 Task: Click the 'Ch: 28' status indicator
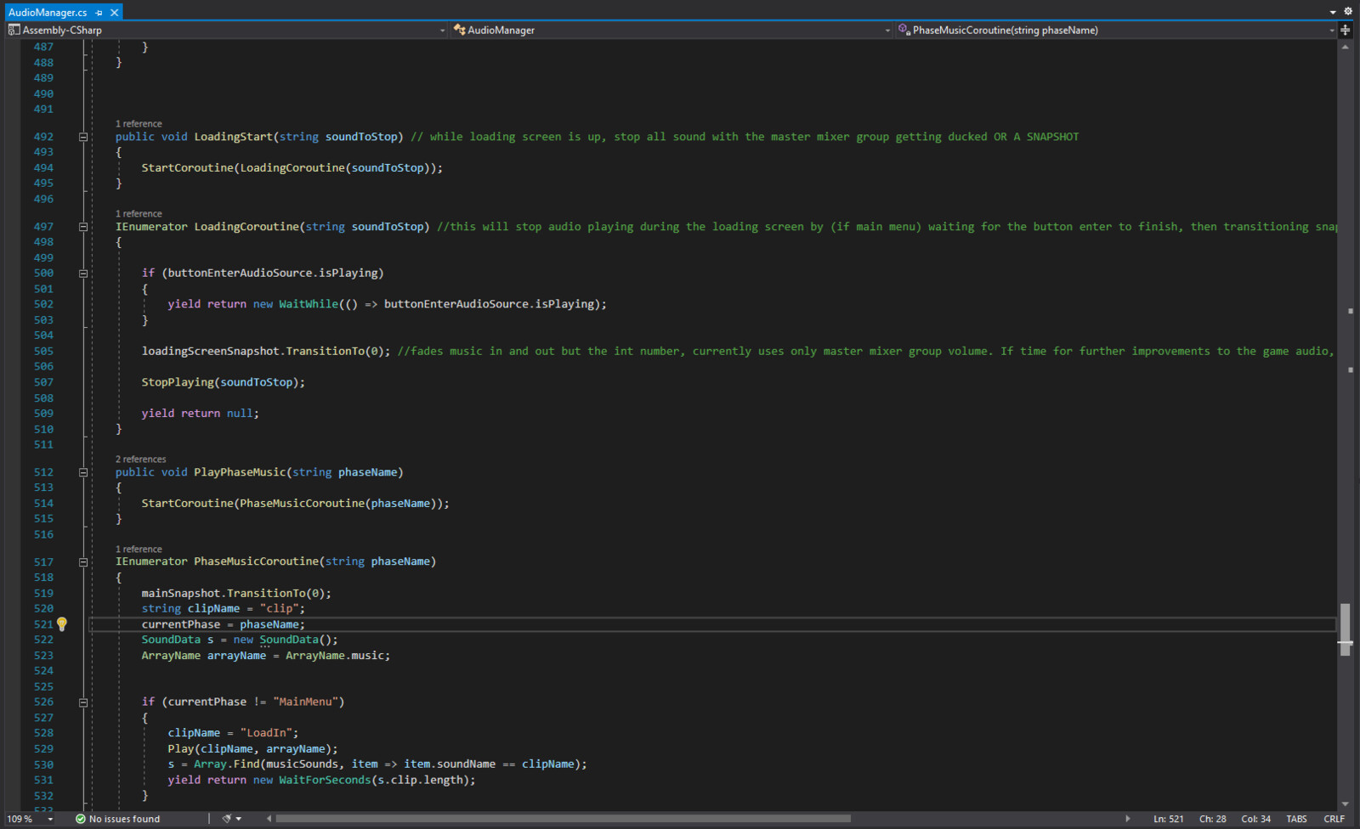1212,819
